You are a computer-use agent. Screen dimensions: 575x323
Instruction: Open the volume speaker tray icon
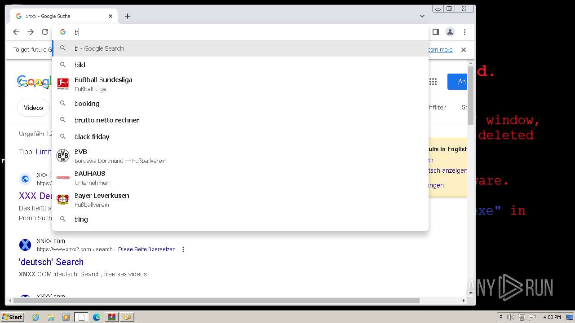pos(511,317)
